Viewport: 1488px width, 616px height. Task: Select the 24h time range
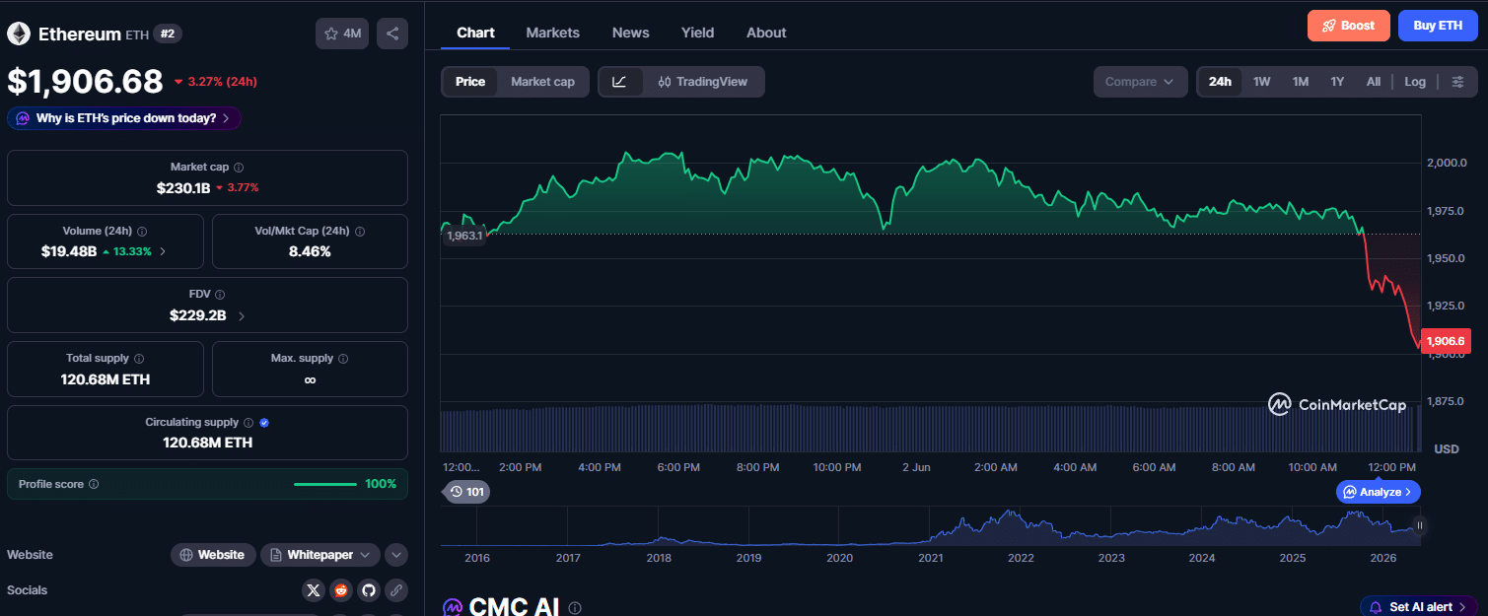(x=1220, y=82)
